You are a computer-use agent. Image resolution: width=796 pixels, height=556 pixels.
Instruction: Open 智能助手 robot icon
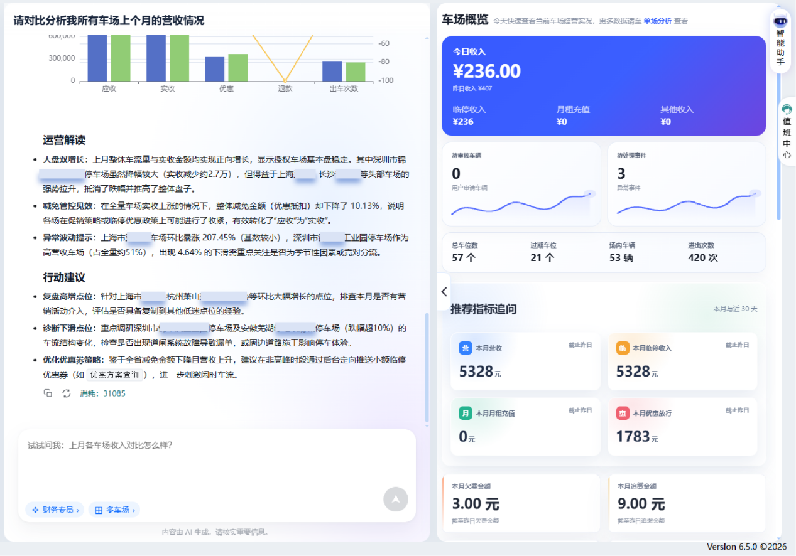(x=780, y=20)
